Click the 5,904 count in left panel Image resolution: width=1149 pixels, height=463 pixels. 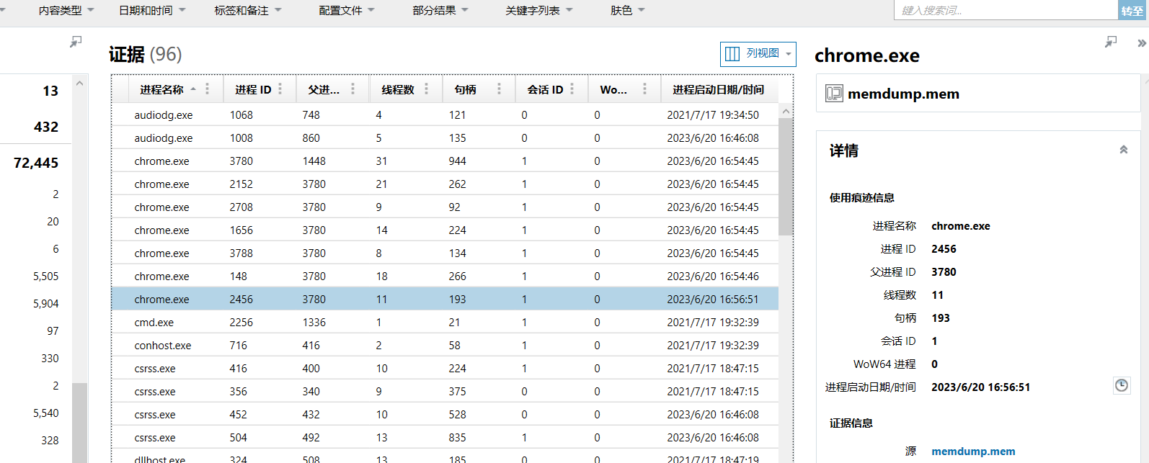point(46,303)
